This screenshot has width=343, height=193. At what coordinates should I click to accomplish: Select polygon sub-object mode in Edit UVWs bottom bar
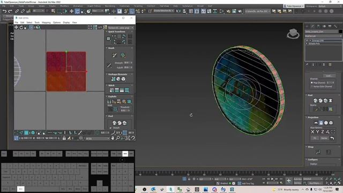tap(26, 132)
